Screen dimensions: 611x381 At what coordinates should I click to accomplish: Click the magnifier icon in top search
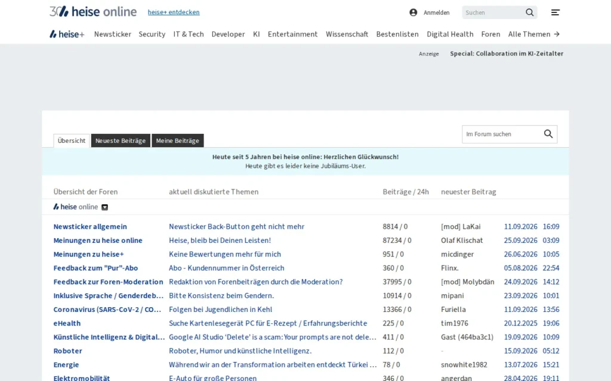coord(530,13)
